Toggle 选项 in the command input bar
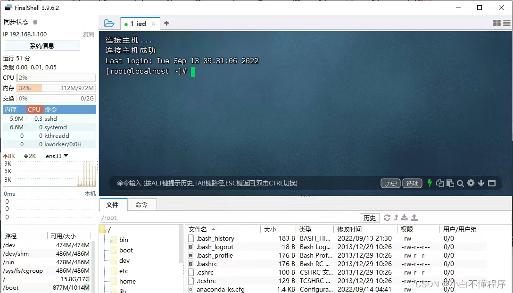The width and height of the screenshot is (513, 293). (x=413, y=183)
